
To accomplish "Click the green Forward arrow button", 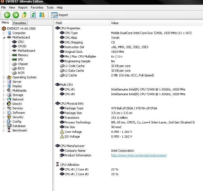I will [x=16, y=15].
